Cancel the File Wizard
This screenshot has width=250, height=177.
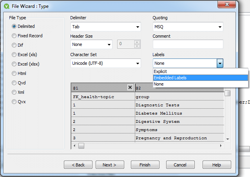[180, 165]
